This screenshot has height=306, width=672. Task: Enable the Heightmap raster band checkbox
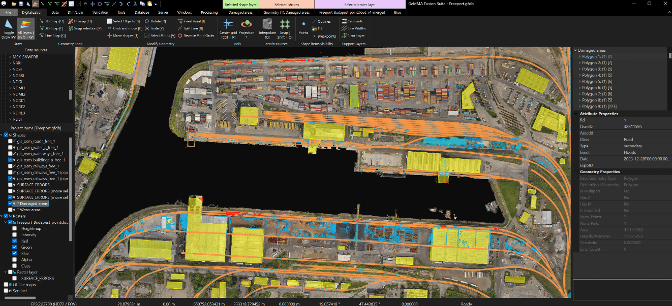[x=15, y=228]
